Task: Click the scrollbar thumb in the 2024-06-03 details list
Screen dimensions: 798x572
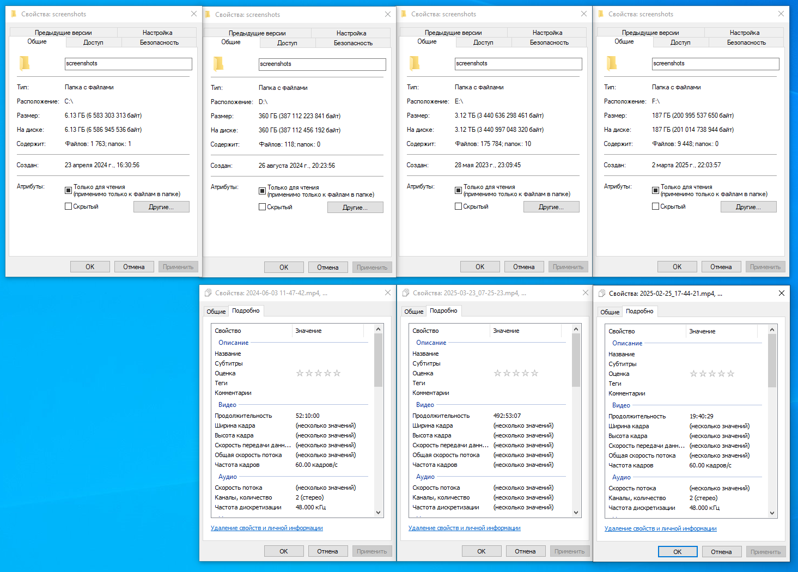Action: pyautogui.click(x=379, y=360)
